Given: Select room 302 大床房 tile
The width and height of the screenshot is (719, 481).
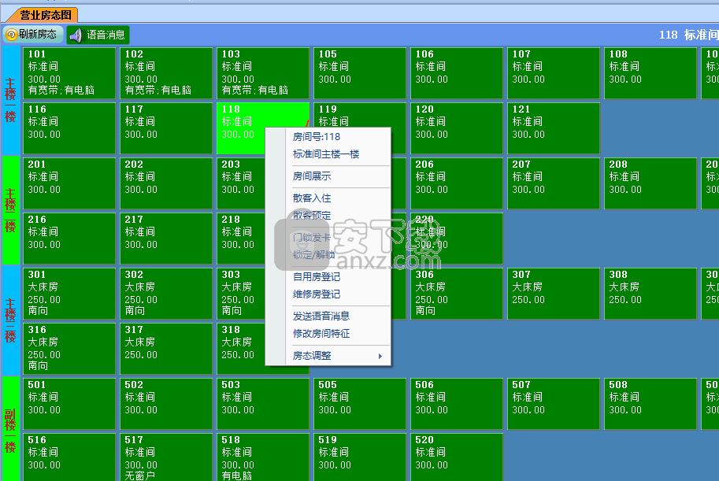Looking at the screenshot, I should [166, 294].
